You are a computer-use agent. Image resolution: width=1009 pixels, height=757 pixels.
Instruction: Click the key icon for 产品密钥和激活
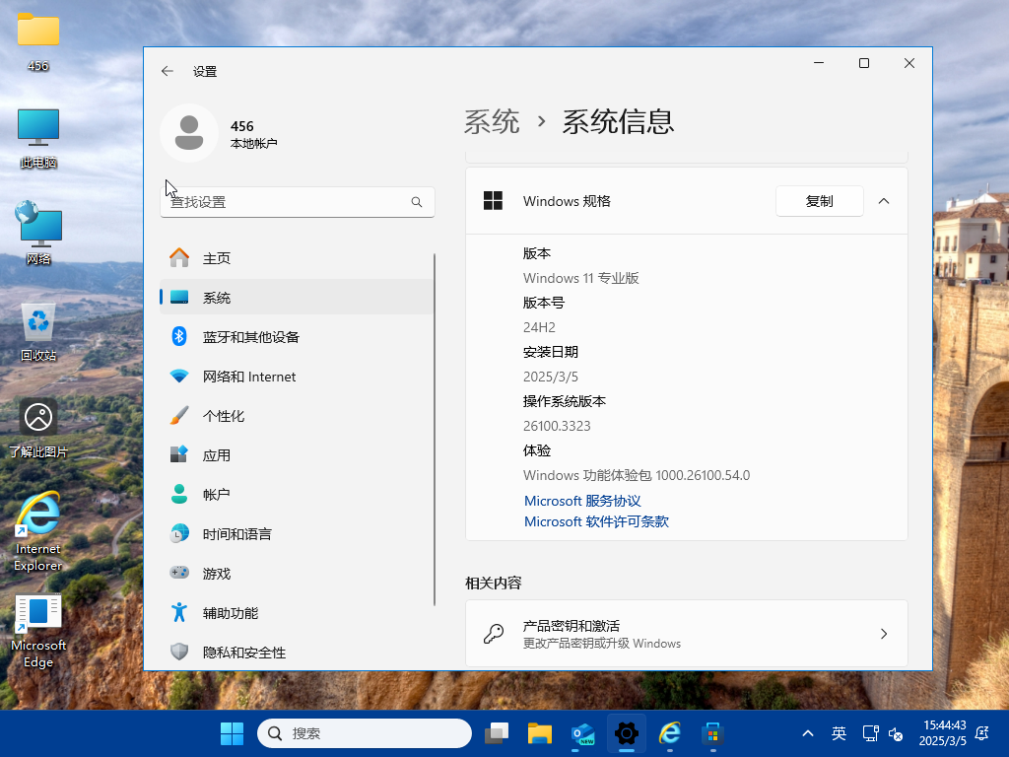click(x=494, y=634)
